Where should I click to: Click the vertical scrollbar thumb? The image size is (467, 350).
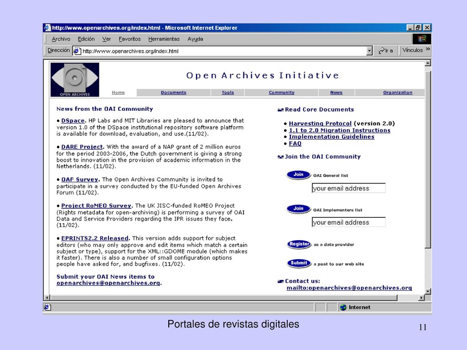pyautogui.click(x=428, y=159)
